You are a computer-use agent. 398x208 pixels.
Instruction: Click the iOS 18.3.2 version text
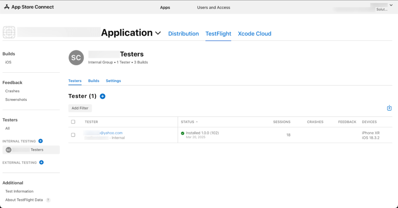[x=370, y=138]
